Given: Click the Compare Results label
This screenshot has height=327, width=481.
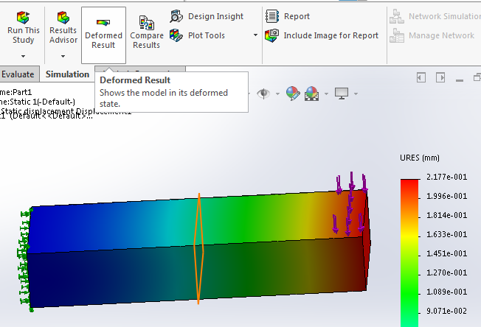Looking at the screenshot, I should coord(146,40).
